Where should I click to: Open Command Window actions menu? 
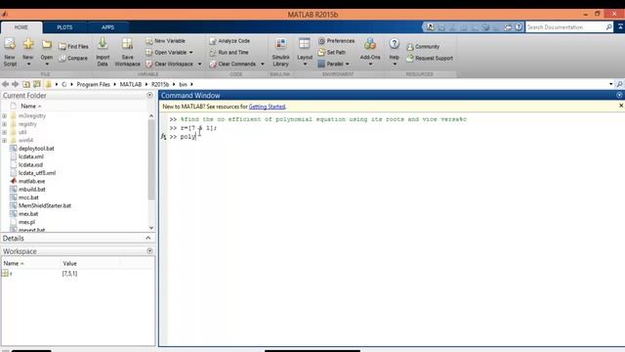click(619, 95)
